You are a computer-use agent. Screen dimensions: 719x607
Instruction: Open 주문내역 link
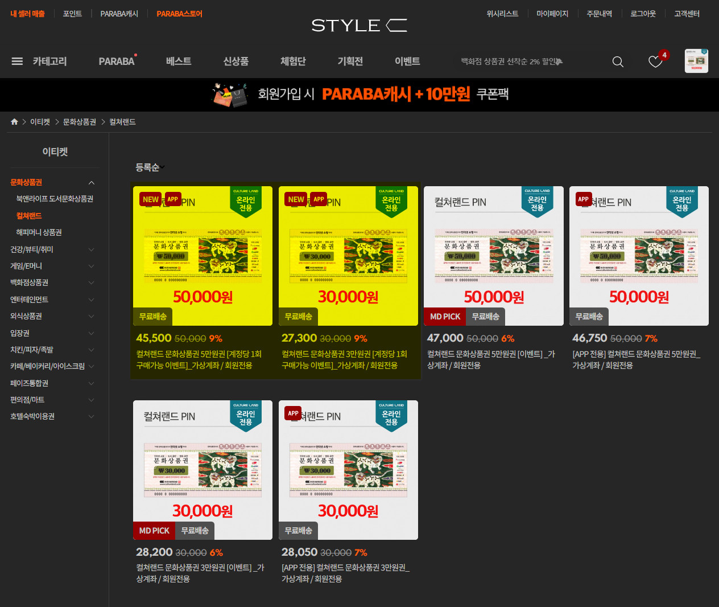pos(600,14)
